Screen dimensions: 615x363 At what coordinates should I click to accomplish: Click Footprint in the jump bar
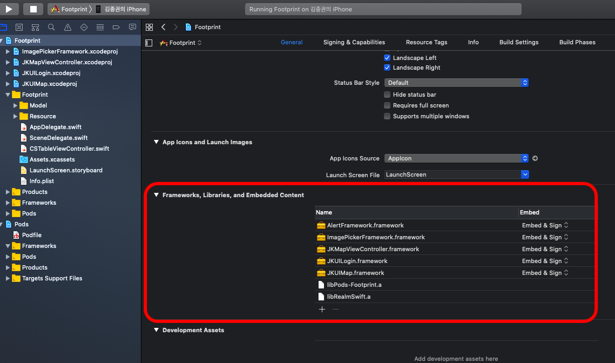(x=203, y=27)
